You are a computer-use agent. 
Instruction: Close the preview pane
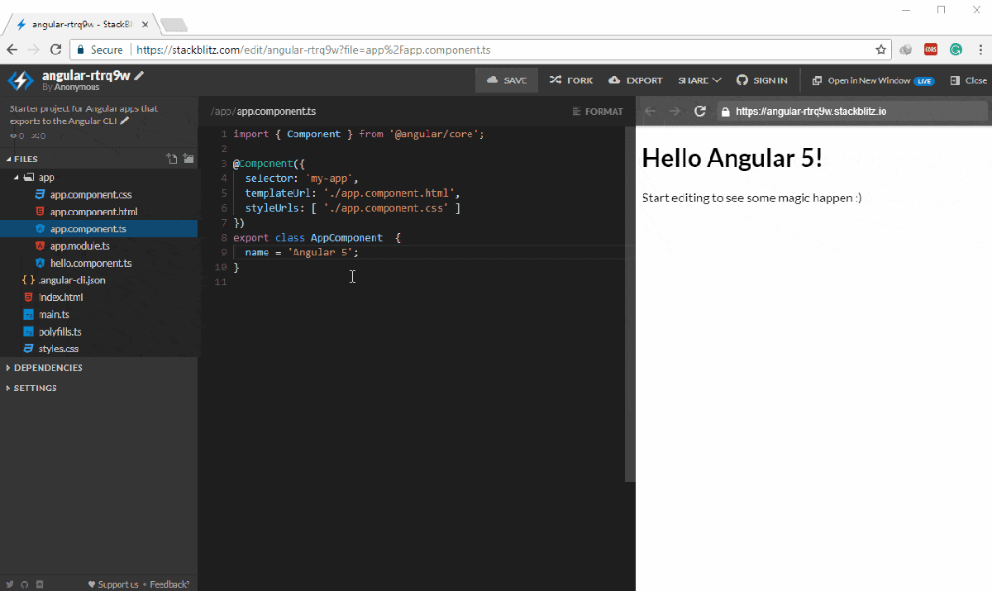click(969, 80)
